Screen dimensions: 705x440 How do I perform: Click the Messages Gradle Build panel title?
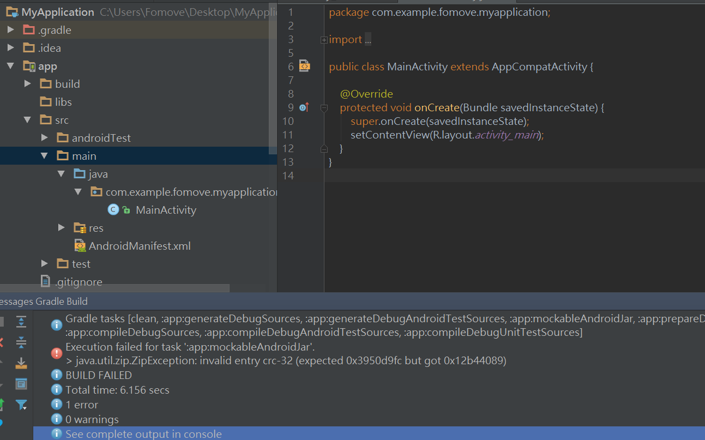coord(44,302)
